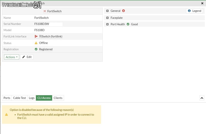Click the Good port health text
Viewport: 206px width, 134px height.
click(134, 24)
